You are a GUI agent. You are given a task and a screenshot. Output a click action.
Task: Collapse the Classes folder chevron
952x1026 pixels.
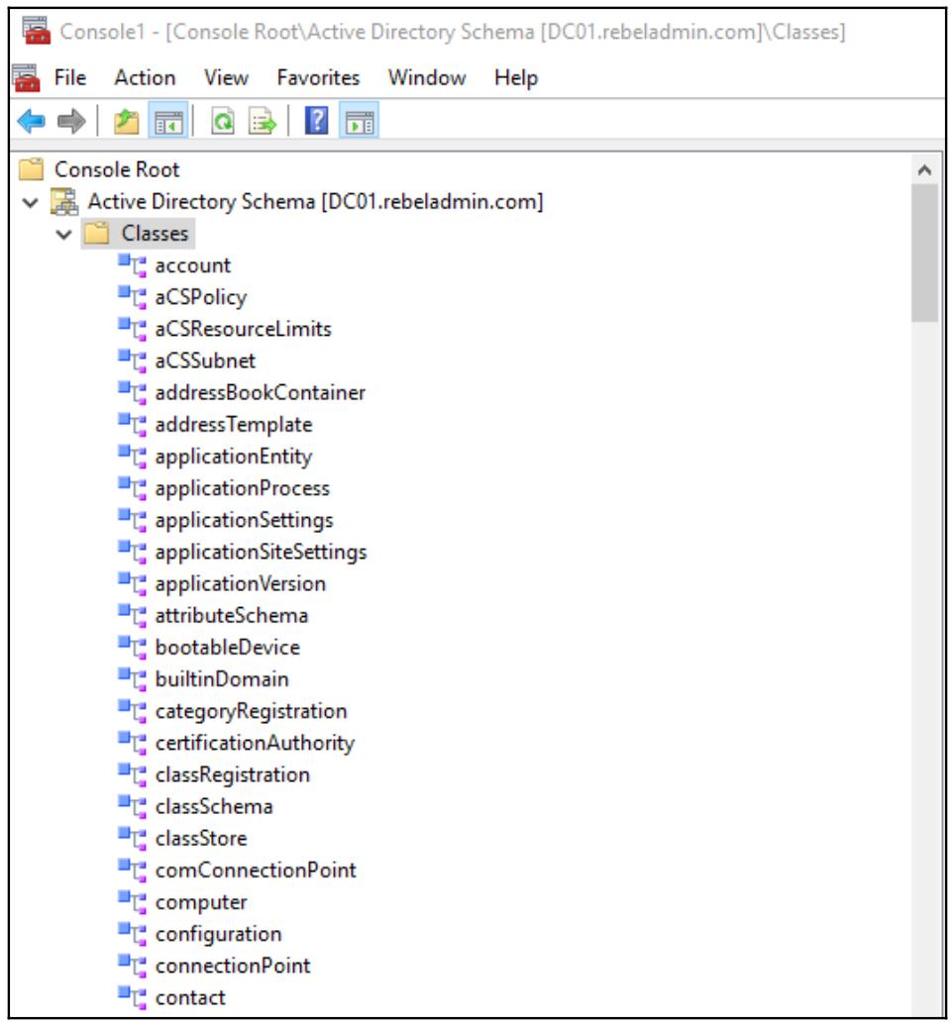(64, 235)
